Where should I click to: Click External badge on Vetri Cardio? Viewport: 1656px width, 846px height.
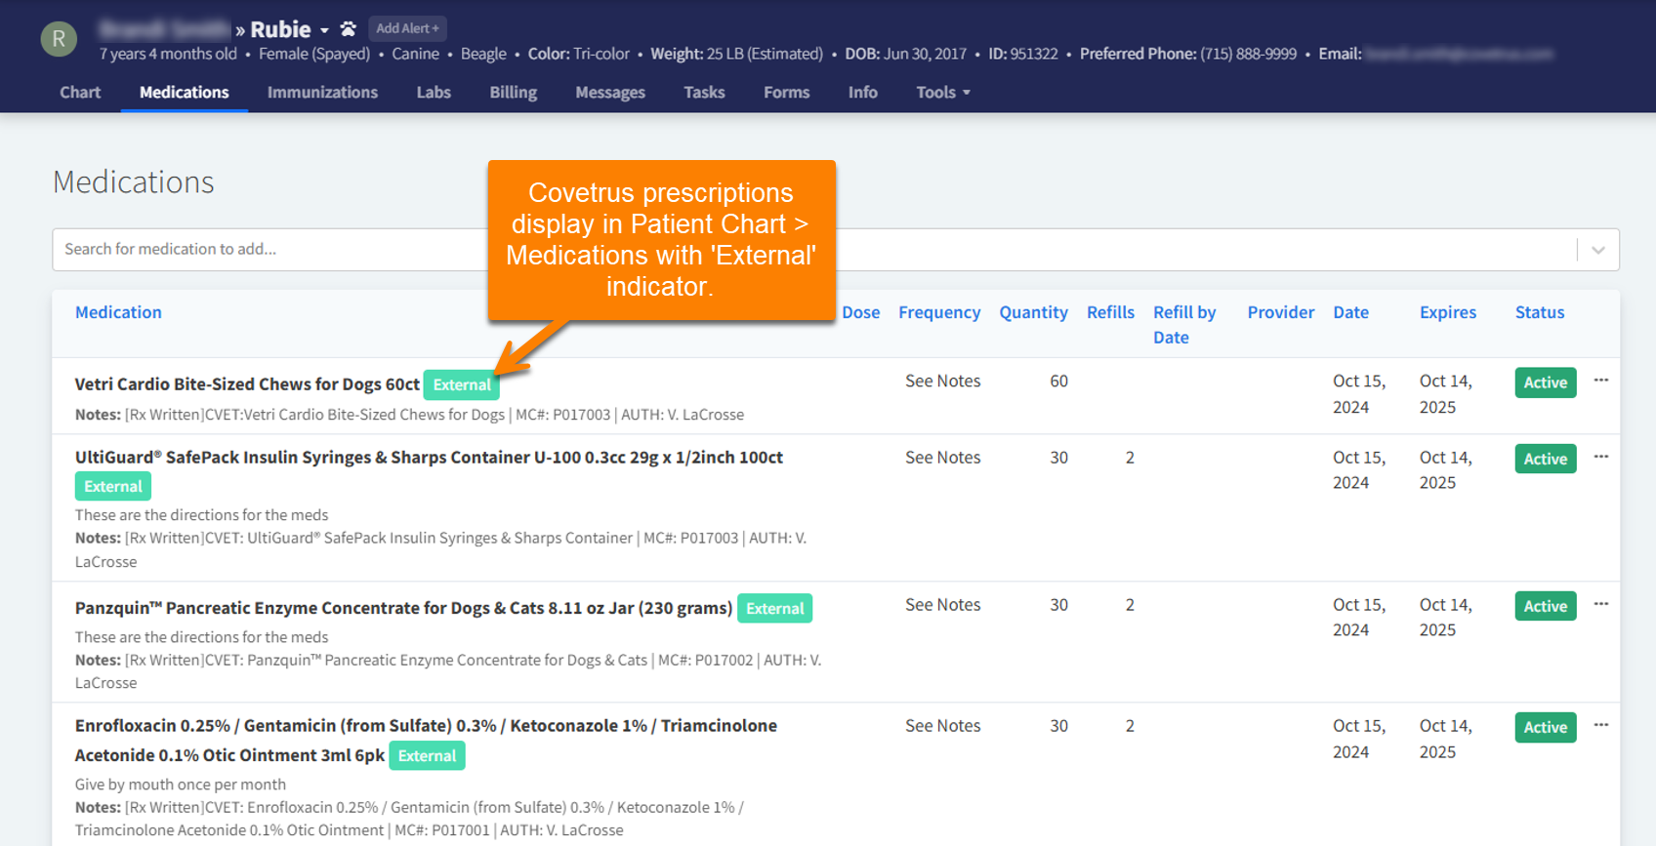tap(461, 385)
